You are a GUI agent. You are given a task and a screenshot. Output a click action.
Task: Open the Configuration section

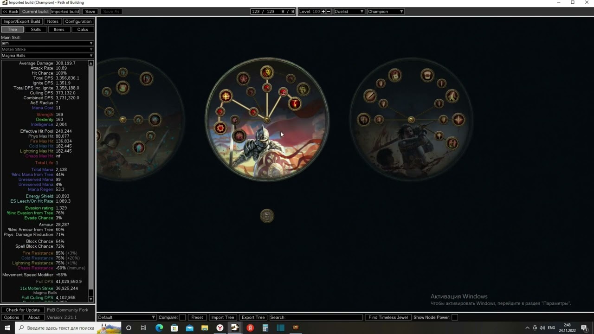(x=78, y=21)
